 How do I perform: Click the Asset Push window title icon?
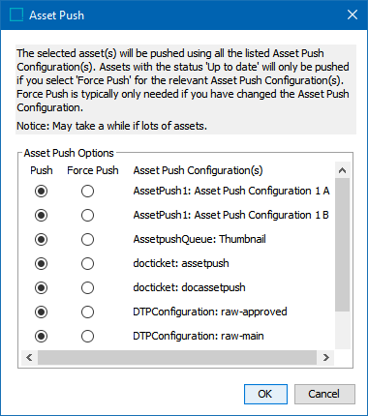(x=16, y=15)
